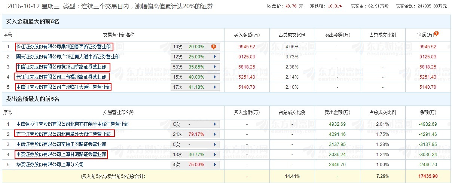This screenshot has width=452, height=183.
Task: Click arrow icon in 24次 79.17% button
Action: coord(215,134)
